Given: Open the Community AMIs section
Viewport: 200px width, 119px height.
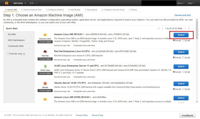Looking at the screenshot, I should point(19,46).
